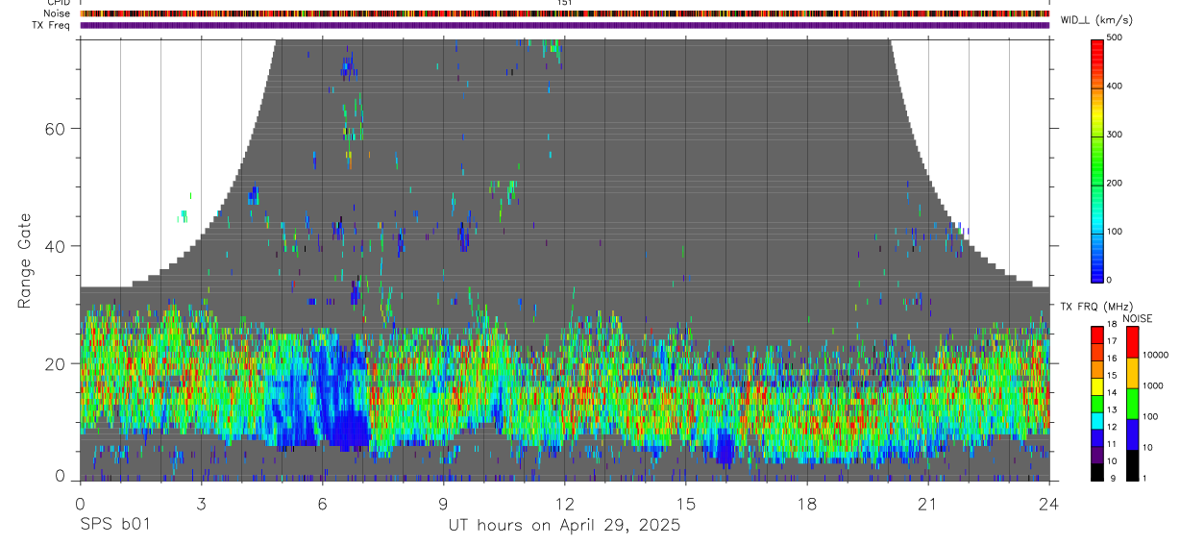Click the black 9 MHz TX FRQ swatch
The width and height of the screenshot is (1180, 545).
1098,473
